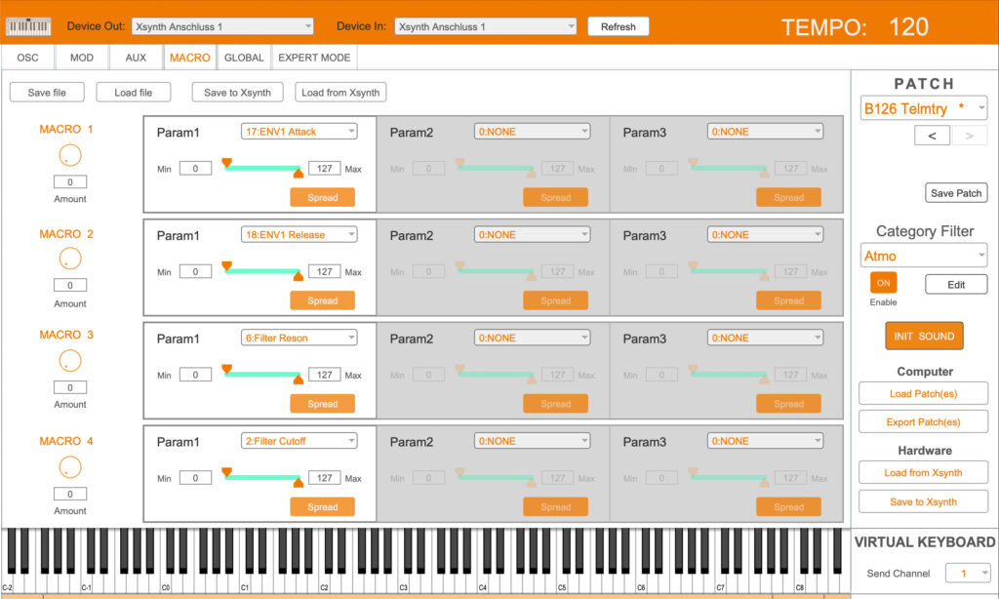The height and width of the screenshot is (599, 999).
Task: Click the MACRO 2 Param1 Min input field
Action: (x=195, y=272)
